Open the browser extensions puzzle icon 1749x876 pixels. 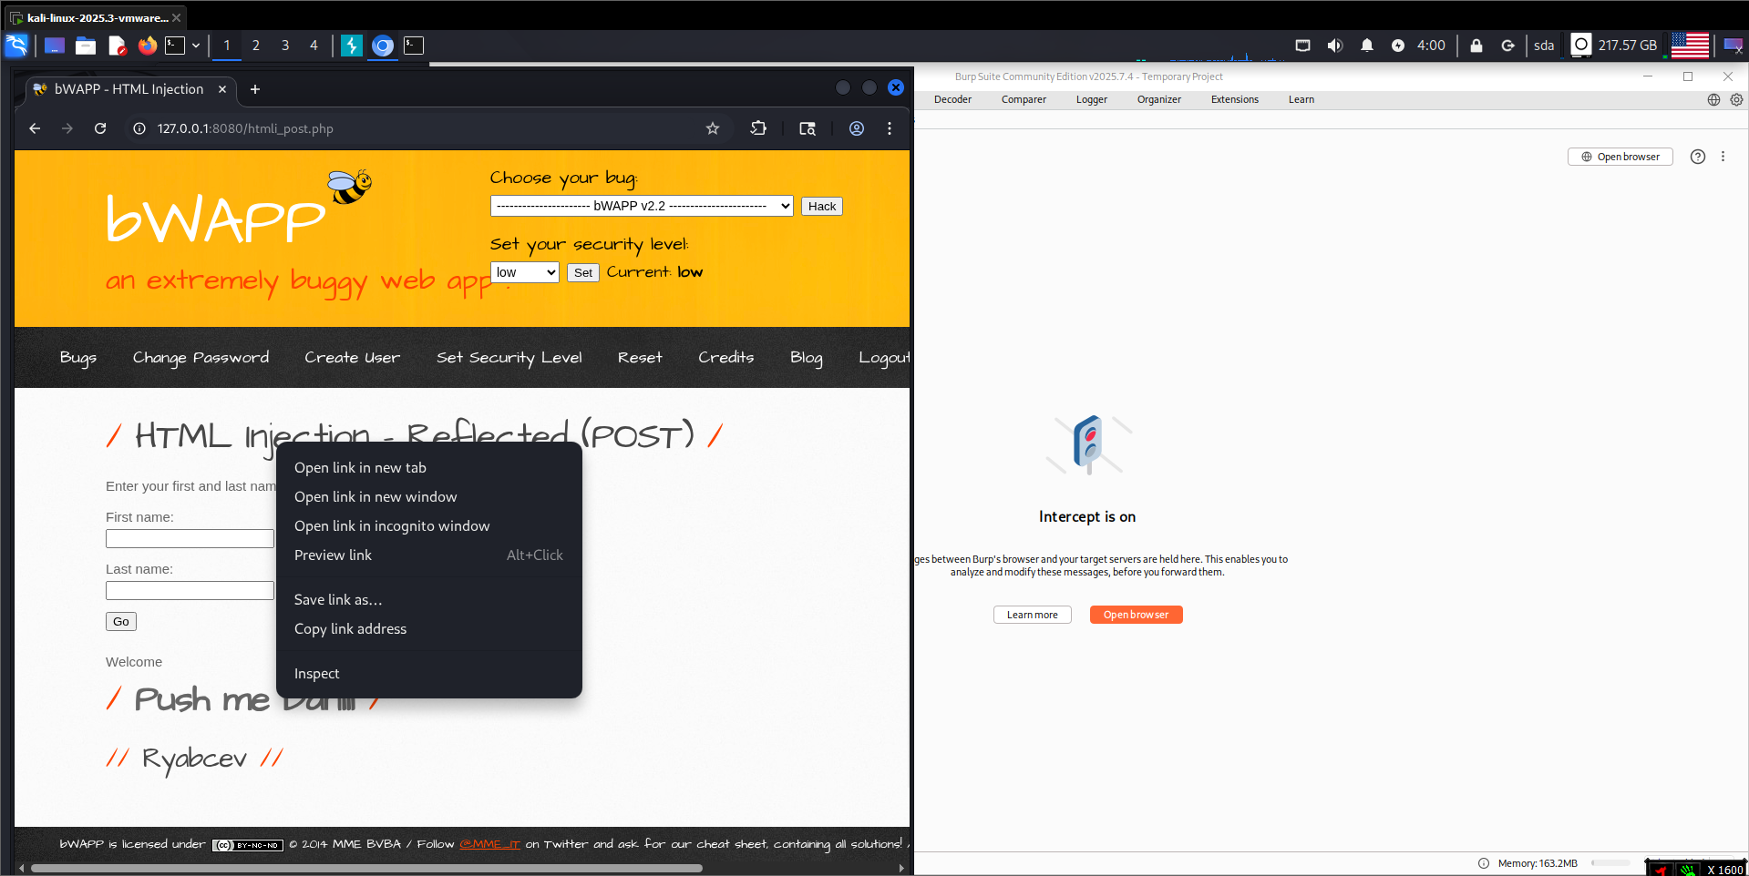point(758,128)
